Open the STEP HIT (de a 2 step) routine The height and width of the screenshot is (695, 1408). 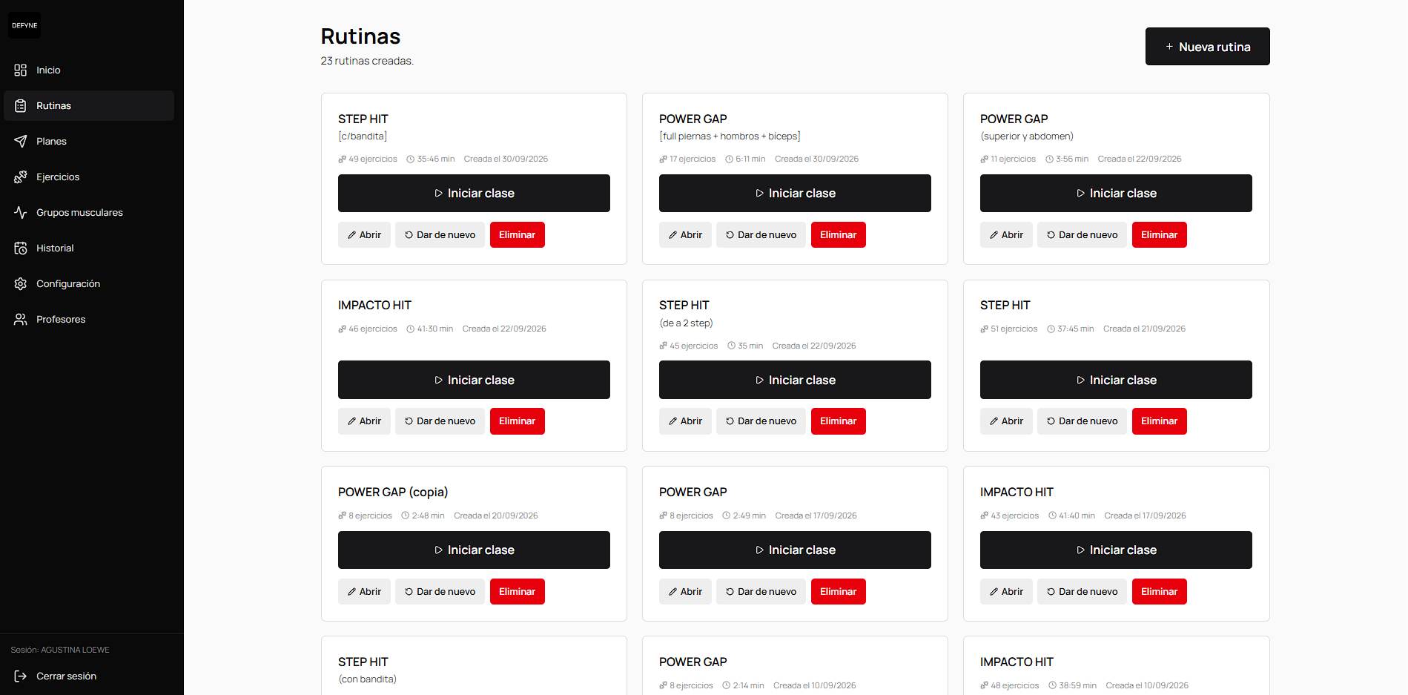coord(685,421)
